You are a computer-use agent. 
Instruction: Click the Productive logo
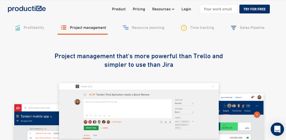[27, 9]
